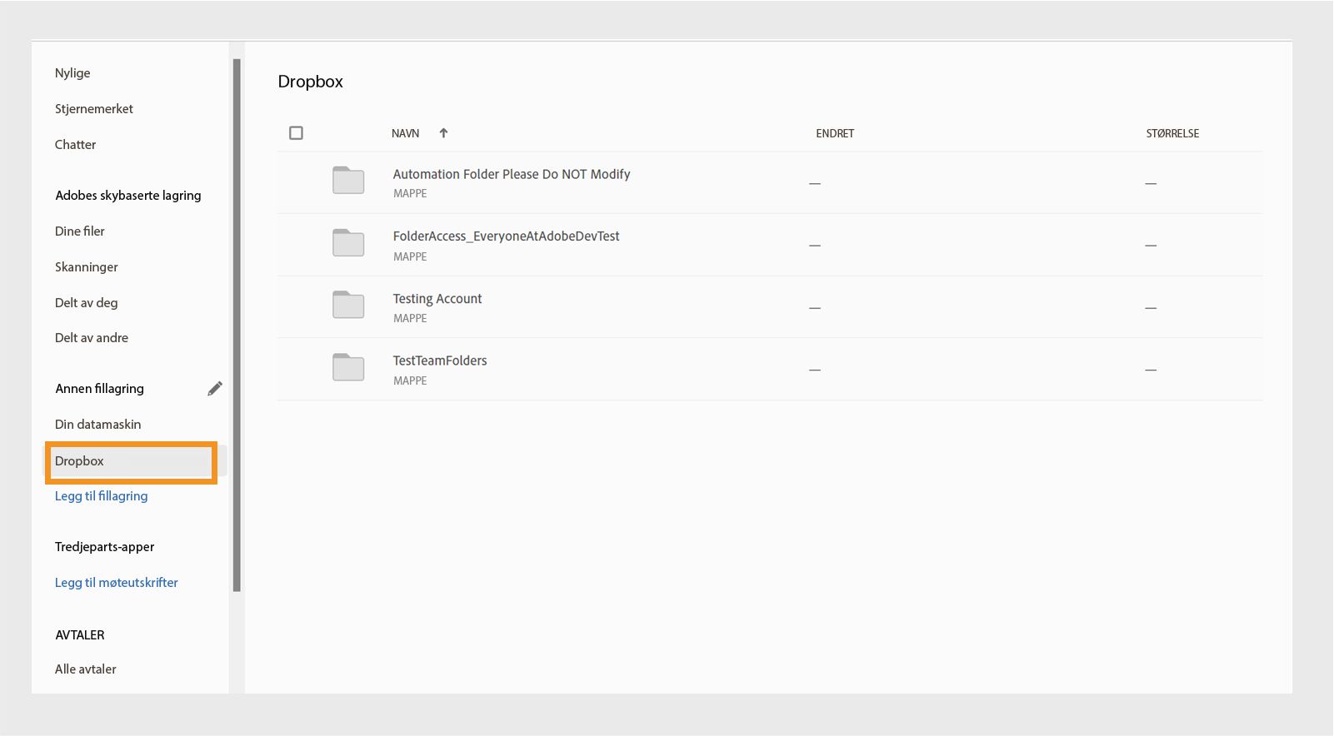Image resolution: width=1334 pixels, height=736 pixels.
Task: Click the Testing Account folder icon
Action: click(348, 305)
